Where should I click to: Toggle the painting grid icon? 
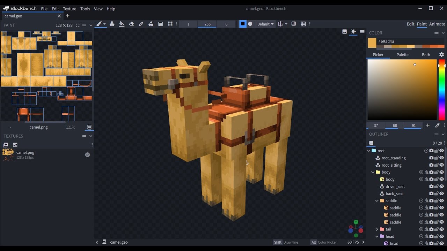[303, 24]
